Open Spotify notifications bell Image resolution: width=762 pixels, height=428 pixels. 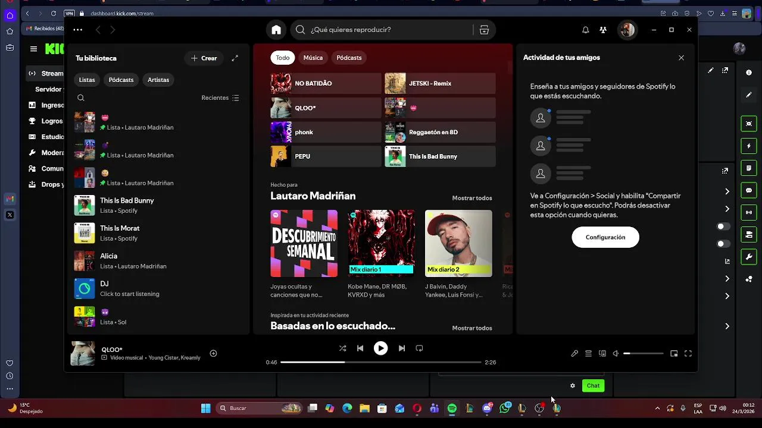click(x=585, y=30)
